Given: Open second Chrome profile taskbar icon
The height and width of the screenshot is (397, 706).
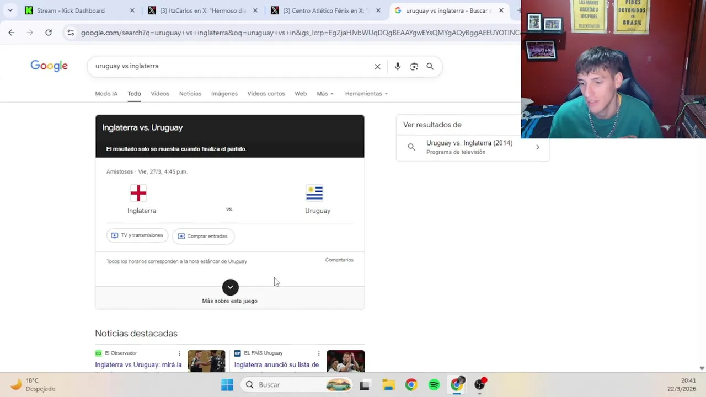Looking at the screenshot, I should click(457, 384).
